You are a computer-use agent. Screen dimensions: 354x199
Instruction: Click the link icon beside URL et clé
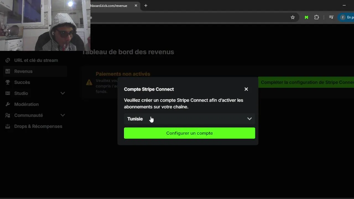click(x=8, y=60)
